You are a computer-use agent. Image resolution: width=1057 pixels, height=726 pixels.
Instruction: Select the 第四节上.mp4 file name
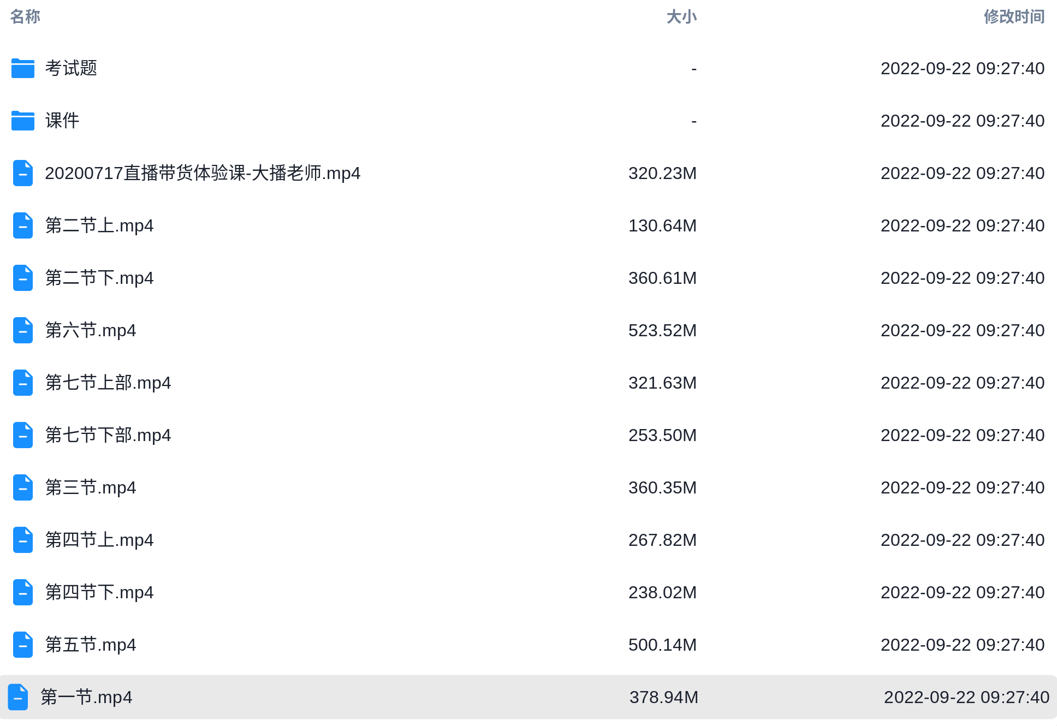(x=99, y=540)
